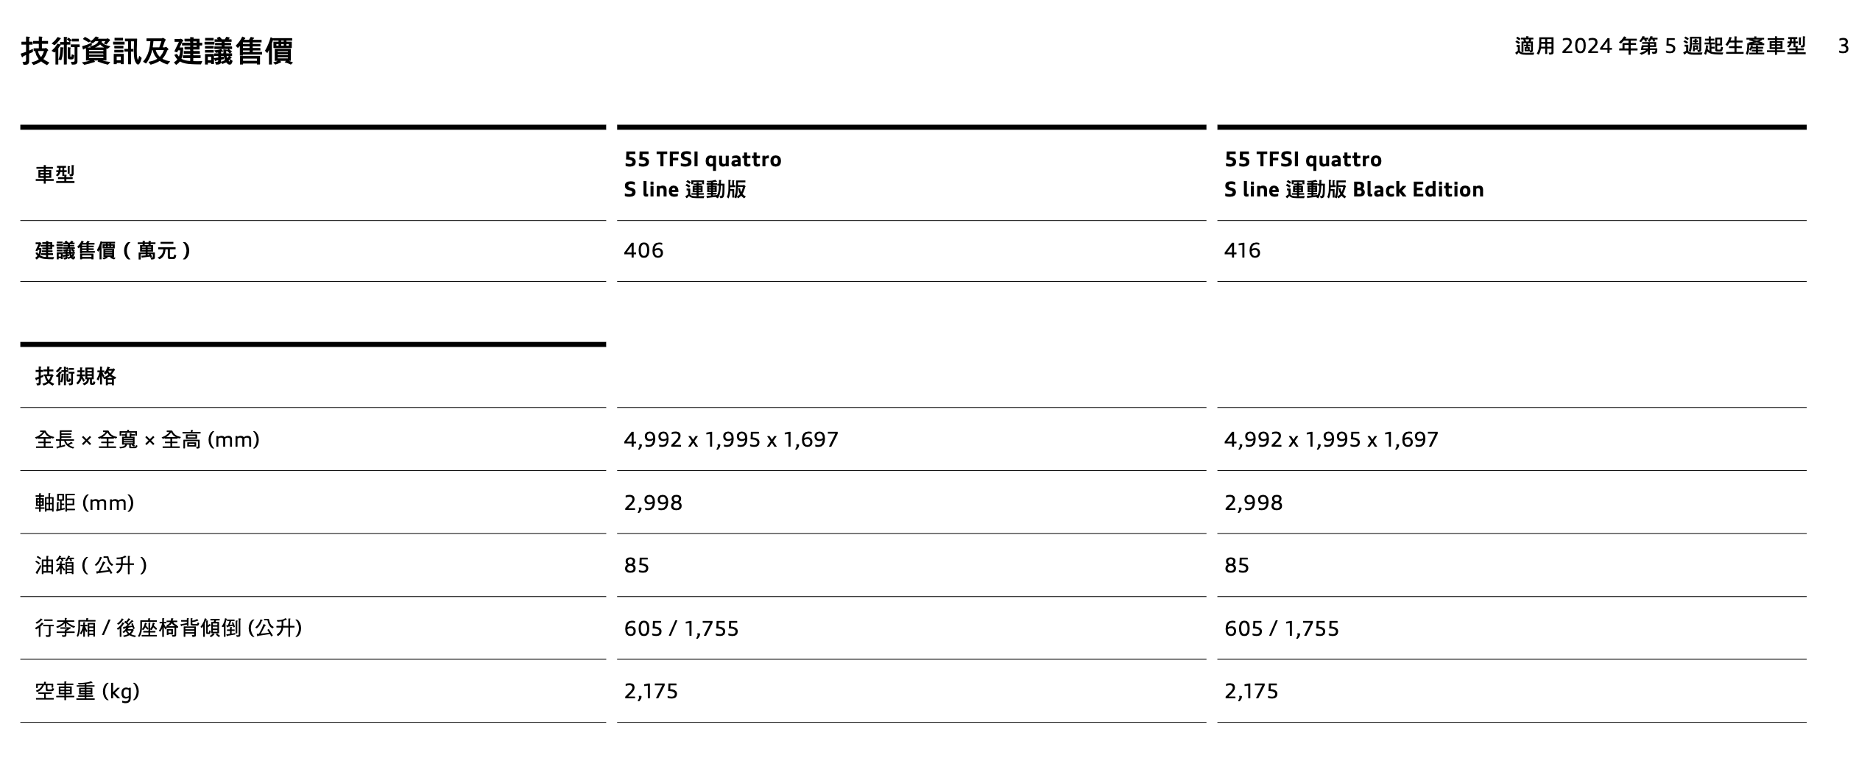
Task: Click the page number 3
Action: click(1843, 46)
